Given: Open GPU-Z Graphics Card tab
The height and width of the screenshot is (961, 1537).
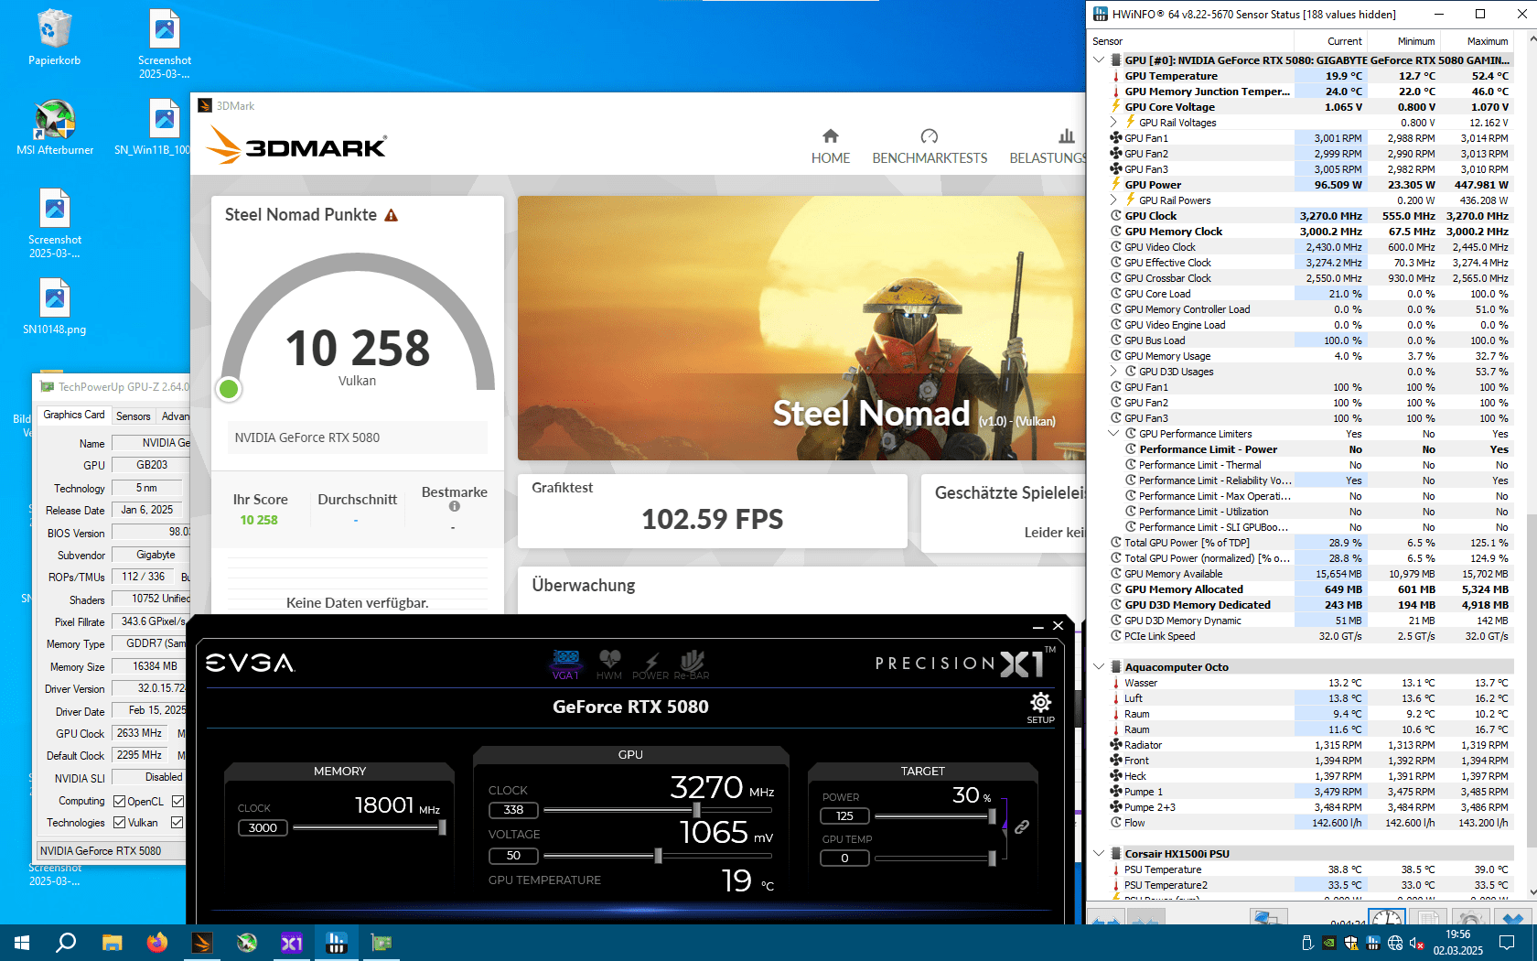Looking at the screenshot, I should (74, 415).
